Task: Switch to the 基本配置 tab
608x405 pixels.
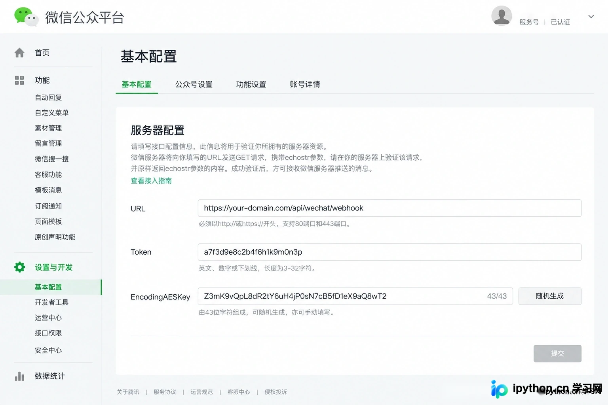Action: (x=137, y=84)
